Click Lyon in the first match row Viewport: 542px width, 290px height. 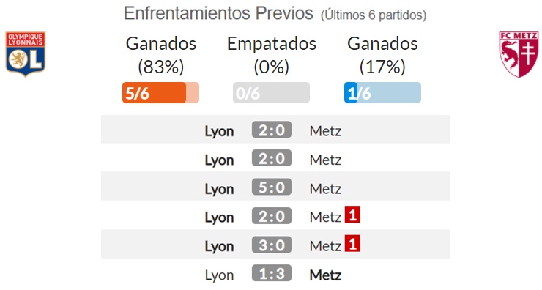coord(220,131)
